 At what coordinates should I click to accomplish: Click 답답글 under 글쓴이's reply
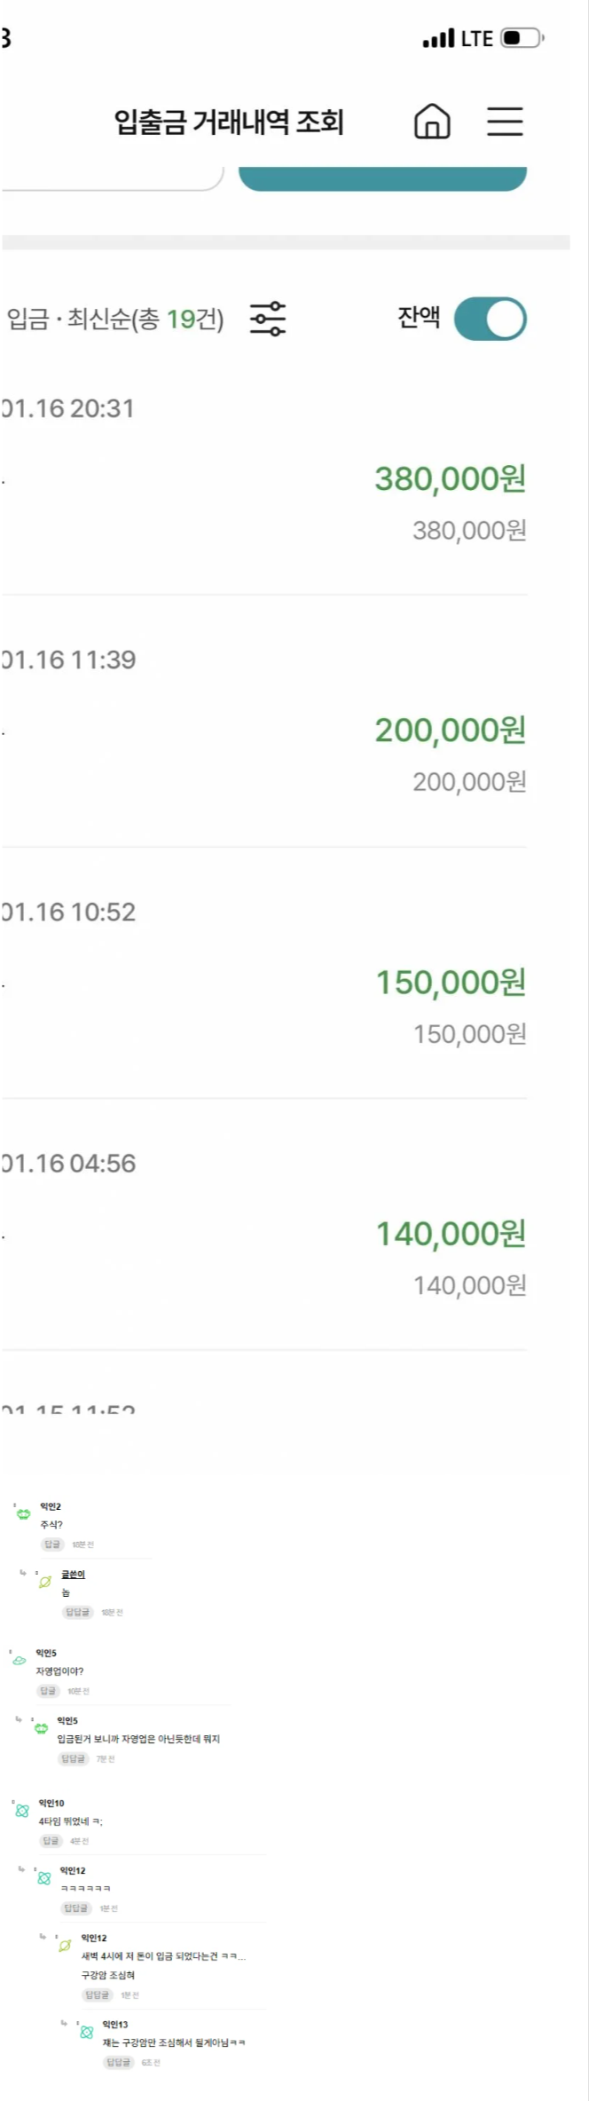click(77, 1612)
